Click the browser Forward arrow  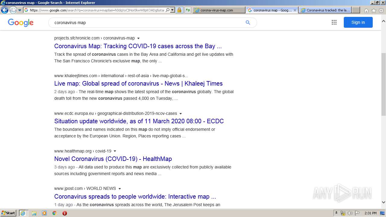[x=13, y=10]
